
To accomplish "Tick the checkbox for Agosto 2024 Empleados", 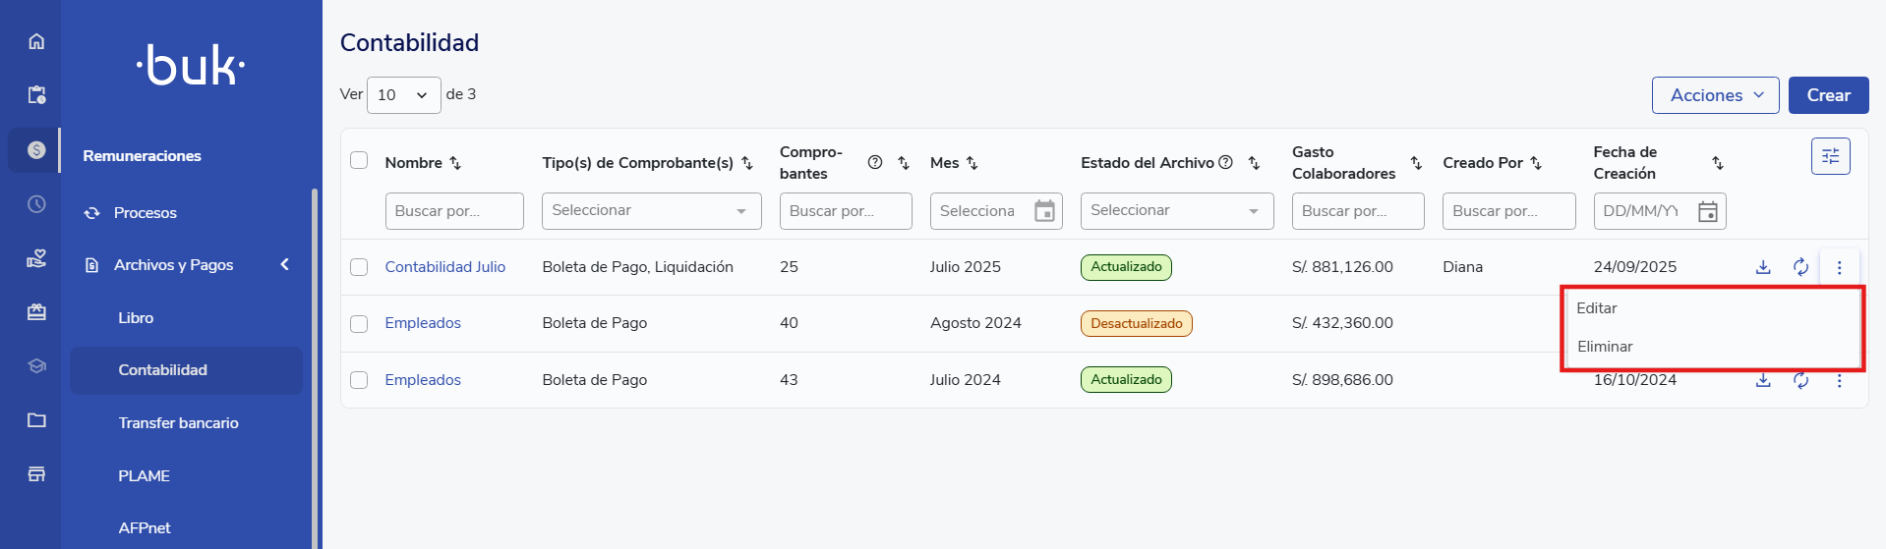I will [359, 324].
